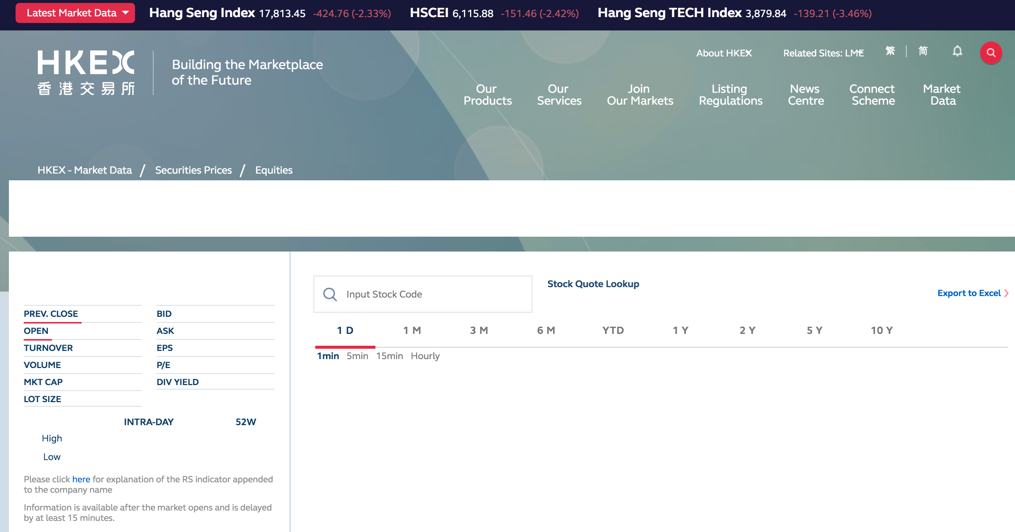Viewport: 1015px width, 532px height.
Task: Open the red search icon button
Action: tap(991, 53)
